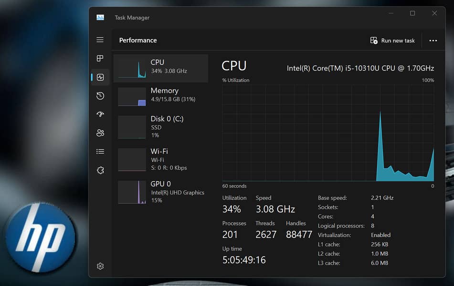Viewport: 454px width, 286px height.
Task: Click the Run new task button
Action: tap(392, 41)
